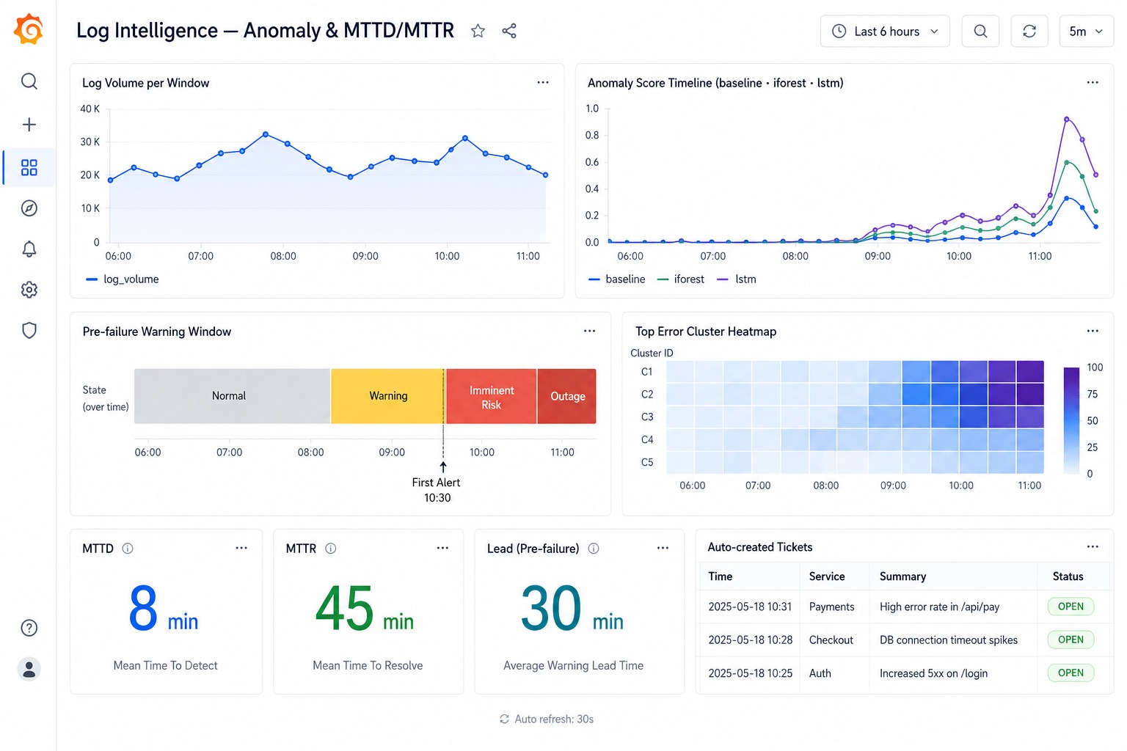This screenshot has width=1127, height=751.
Task: Toggle the lstm series in legend
Action: point(737,279)
